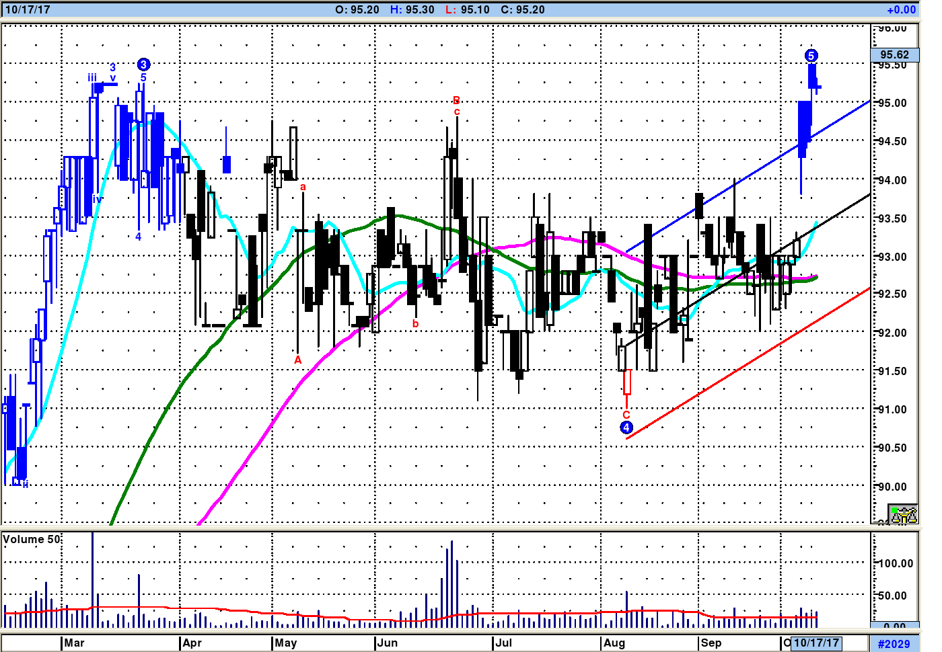Click the Jun label on time axis
The image size is (942, 652).
coord(388,643)
